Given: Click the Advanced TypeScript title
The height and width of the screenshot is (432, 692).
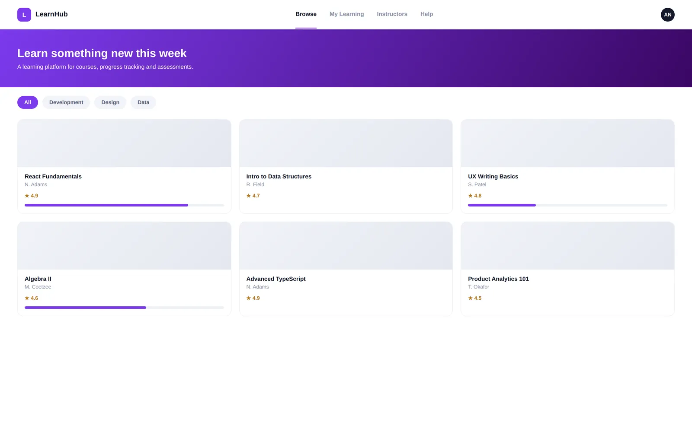Looking at the screenshot, I should 276,279.
